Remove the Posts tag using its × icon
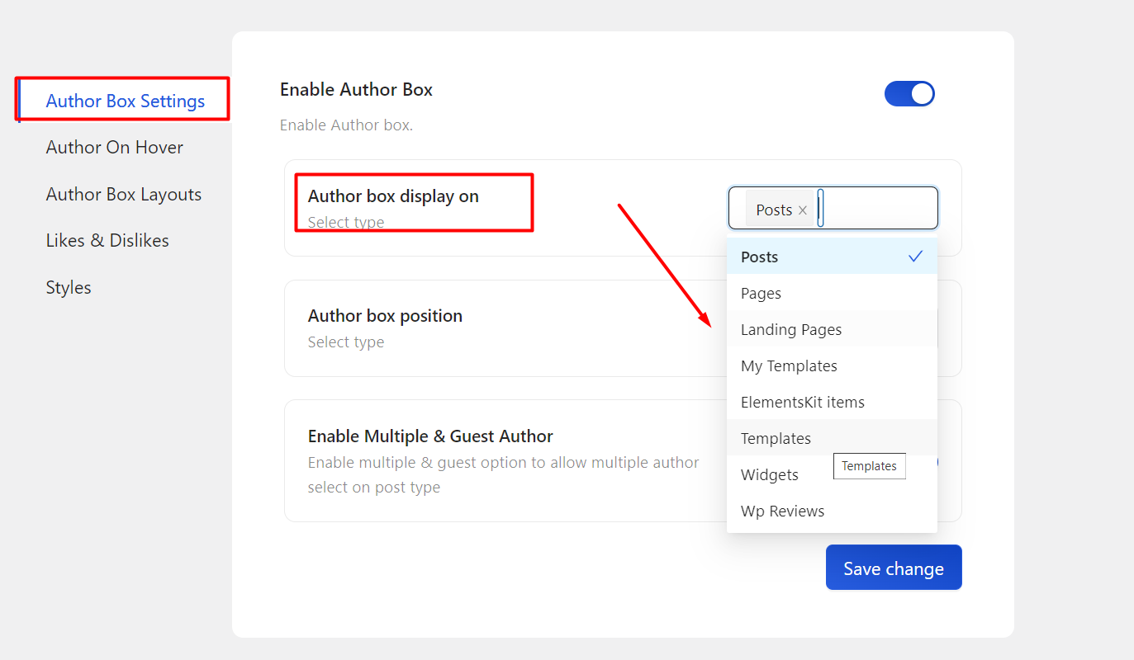This screenshot has height=660, width=1134. tap(803, 210)
